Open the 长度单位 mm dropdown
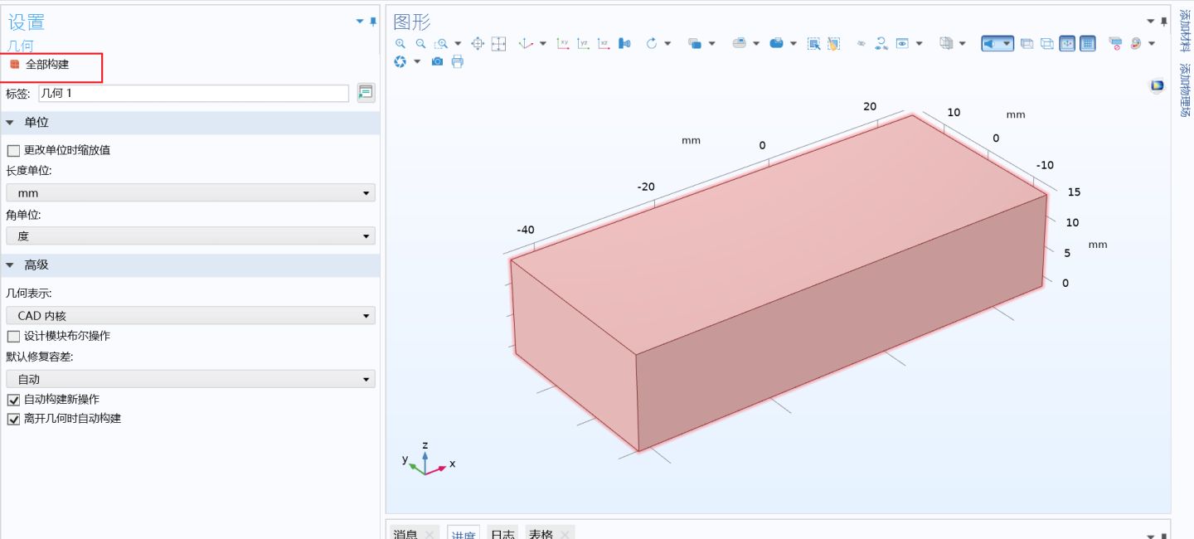 click(191, 193)
